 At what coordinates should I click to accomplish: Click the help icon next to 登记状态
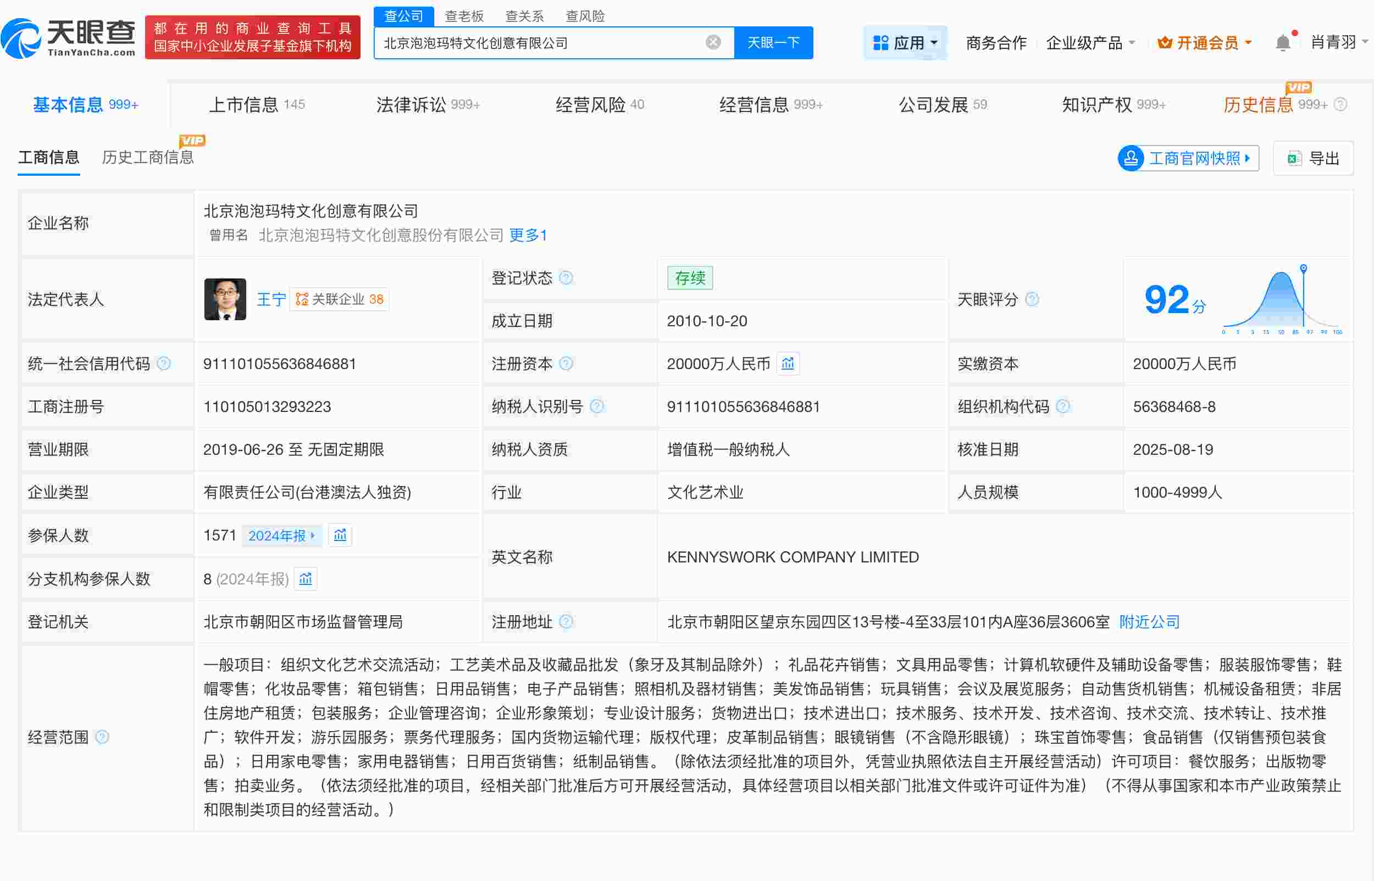[x=567, y=278]
